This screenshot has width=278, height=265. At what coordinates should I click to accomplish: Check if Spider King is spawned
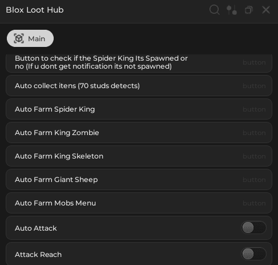(139, 62)
